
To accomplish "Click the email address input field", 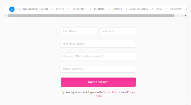I will [x=98, y=44].
